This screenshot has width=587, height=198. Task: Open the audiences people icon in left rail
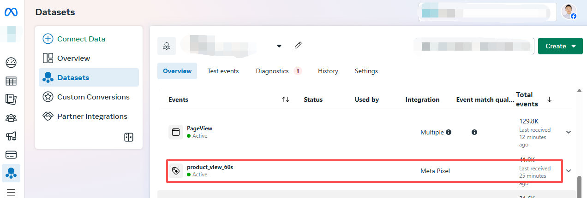point(11,118)
